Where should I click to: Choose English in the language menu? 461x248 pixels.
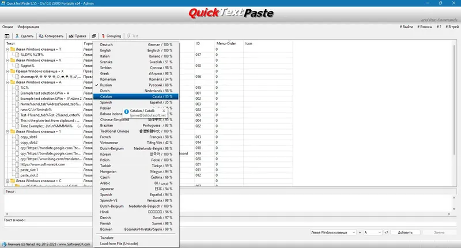tap(136, 51)
